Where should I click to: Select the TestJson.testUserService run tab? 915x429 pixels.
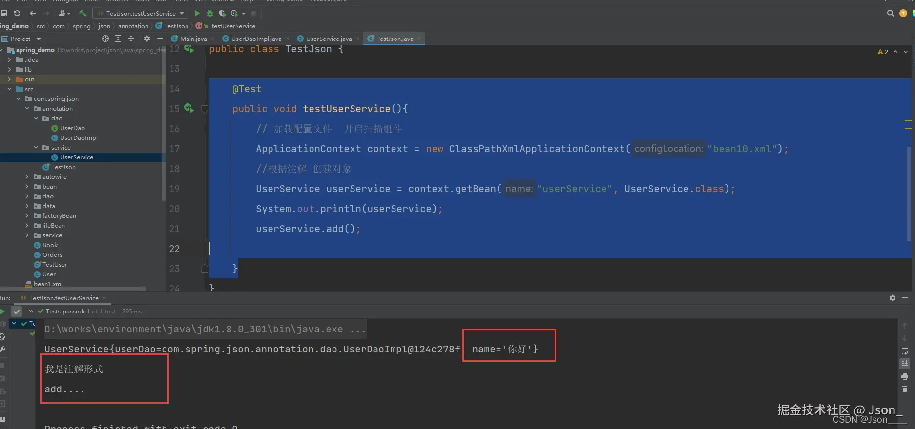[63, 298]
